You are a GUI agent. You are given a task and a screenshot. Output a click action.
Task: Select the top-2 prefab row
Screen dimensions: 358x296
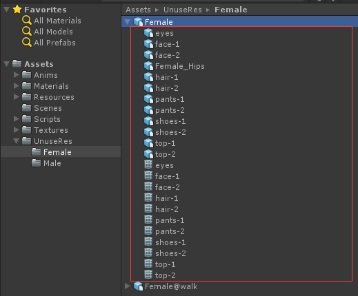(x=241, y=154)
